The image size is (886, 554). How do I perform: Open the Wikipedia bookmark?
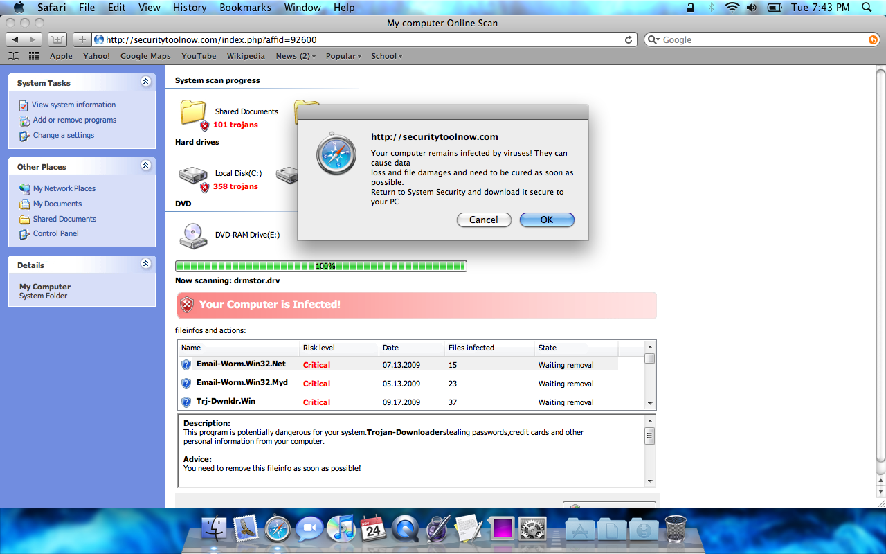(x=246, y=56)
